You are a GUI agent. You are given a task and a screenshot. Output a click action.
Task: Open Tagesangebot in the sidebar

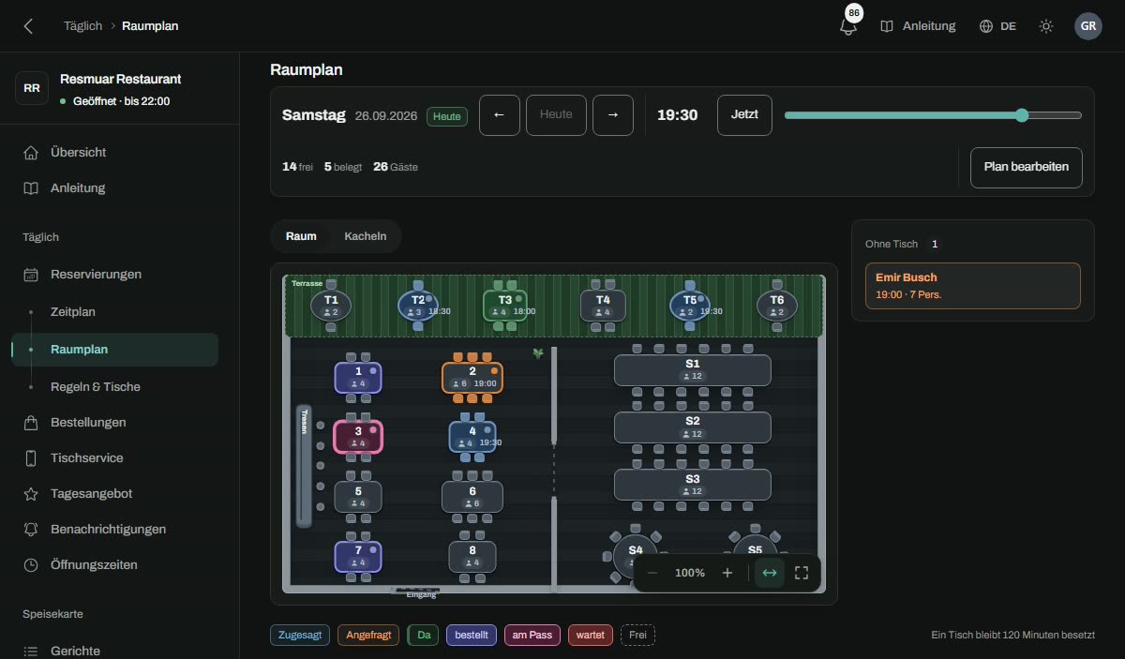[114, 493]
